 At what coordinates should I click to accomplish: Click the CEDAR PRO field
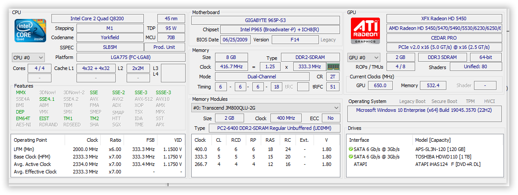[x=444, y=38]
